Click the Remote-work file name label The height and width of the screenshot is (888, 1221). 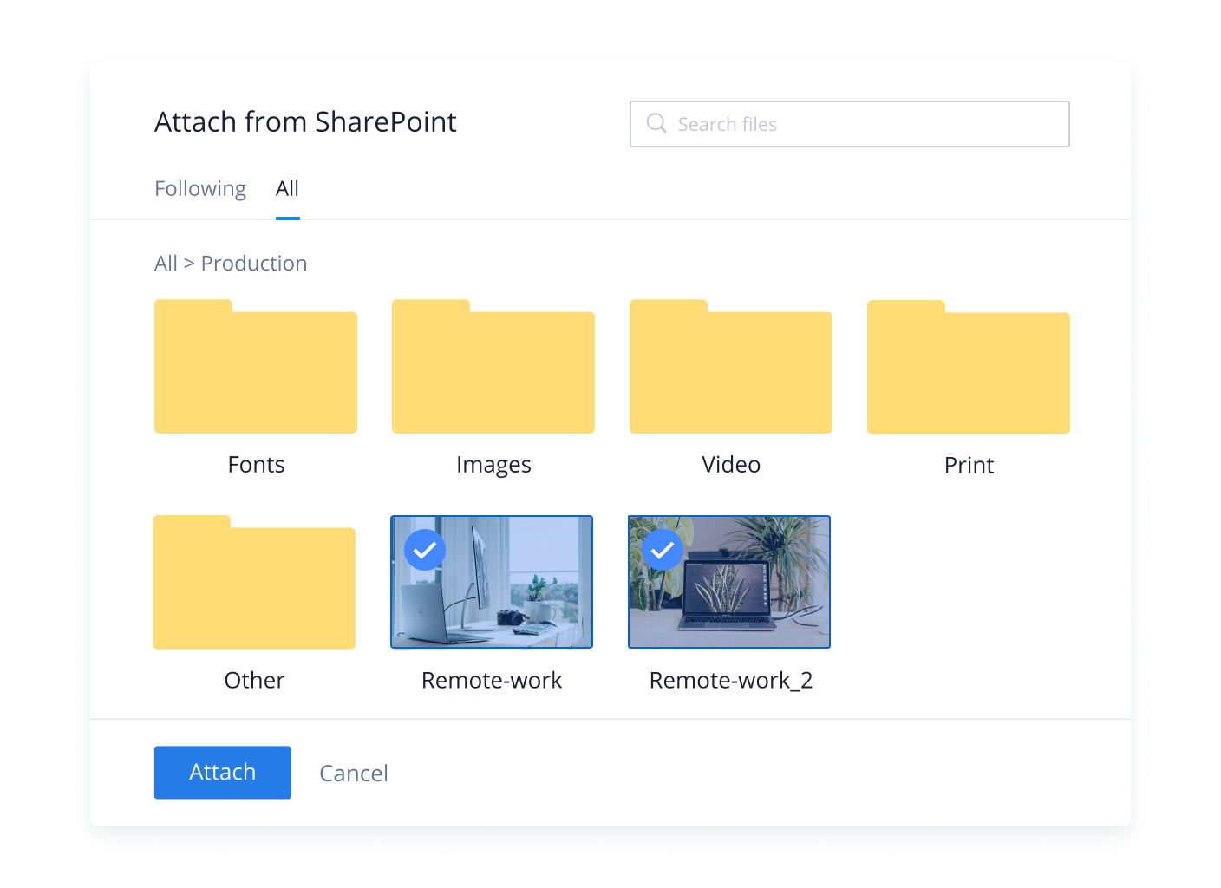pyautogui.click(x=492, y=681)
